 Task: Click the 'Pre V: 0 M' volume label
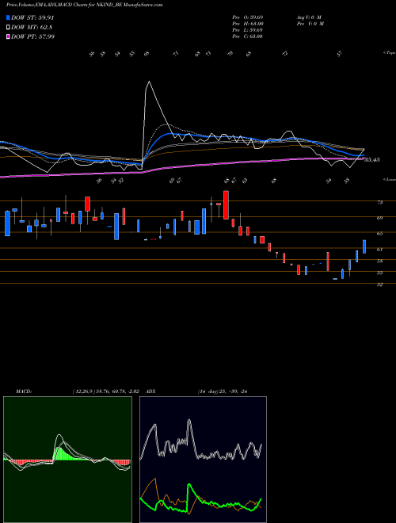point(310,24)
